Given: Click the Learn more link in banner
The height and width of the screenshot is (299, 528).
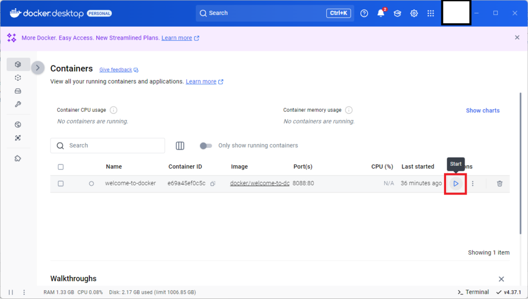Looking at the screenshot, I should 177,38.
